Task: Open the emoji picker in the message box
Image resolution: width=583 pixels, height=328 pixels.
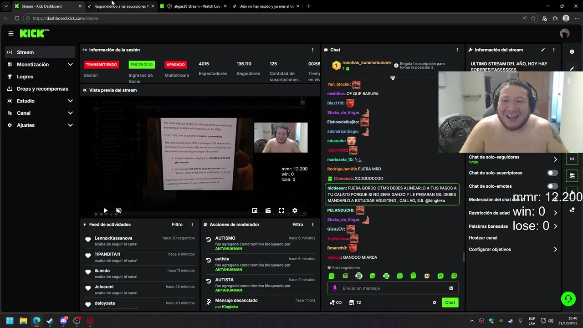Action: coord(451,288)
